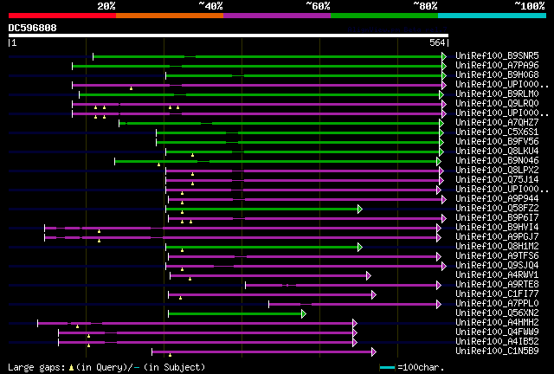Open the UniRef100_B9RLM0 label
554x374 pixels.
click(497, 93)
